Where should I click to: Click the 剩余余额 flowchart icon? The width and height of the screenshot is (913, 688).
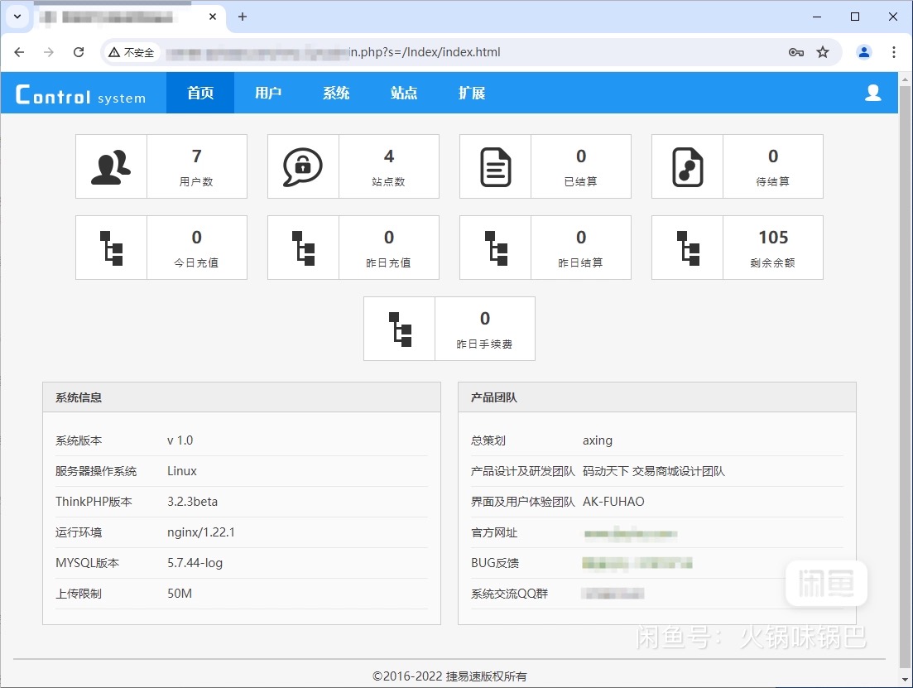click(x=687, y=247)
